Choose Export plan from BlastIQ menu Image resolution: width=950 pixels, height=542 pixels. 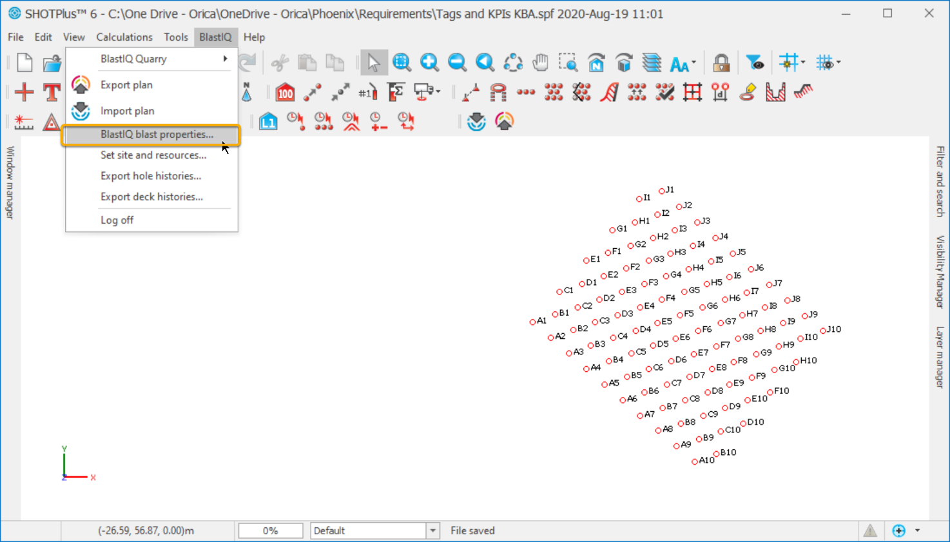152,84
